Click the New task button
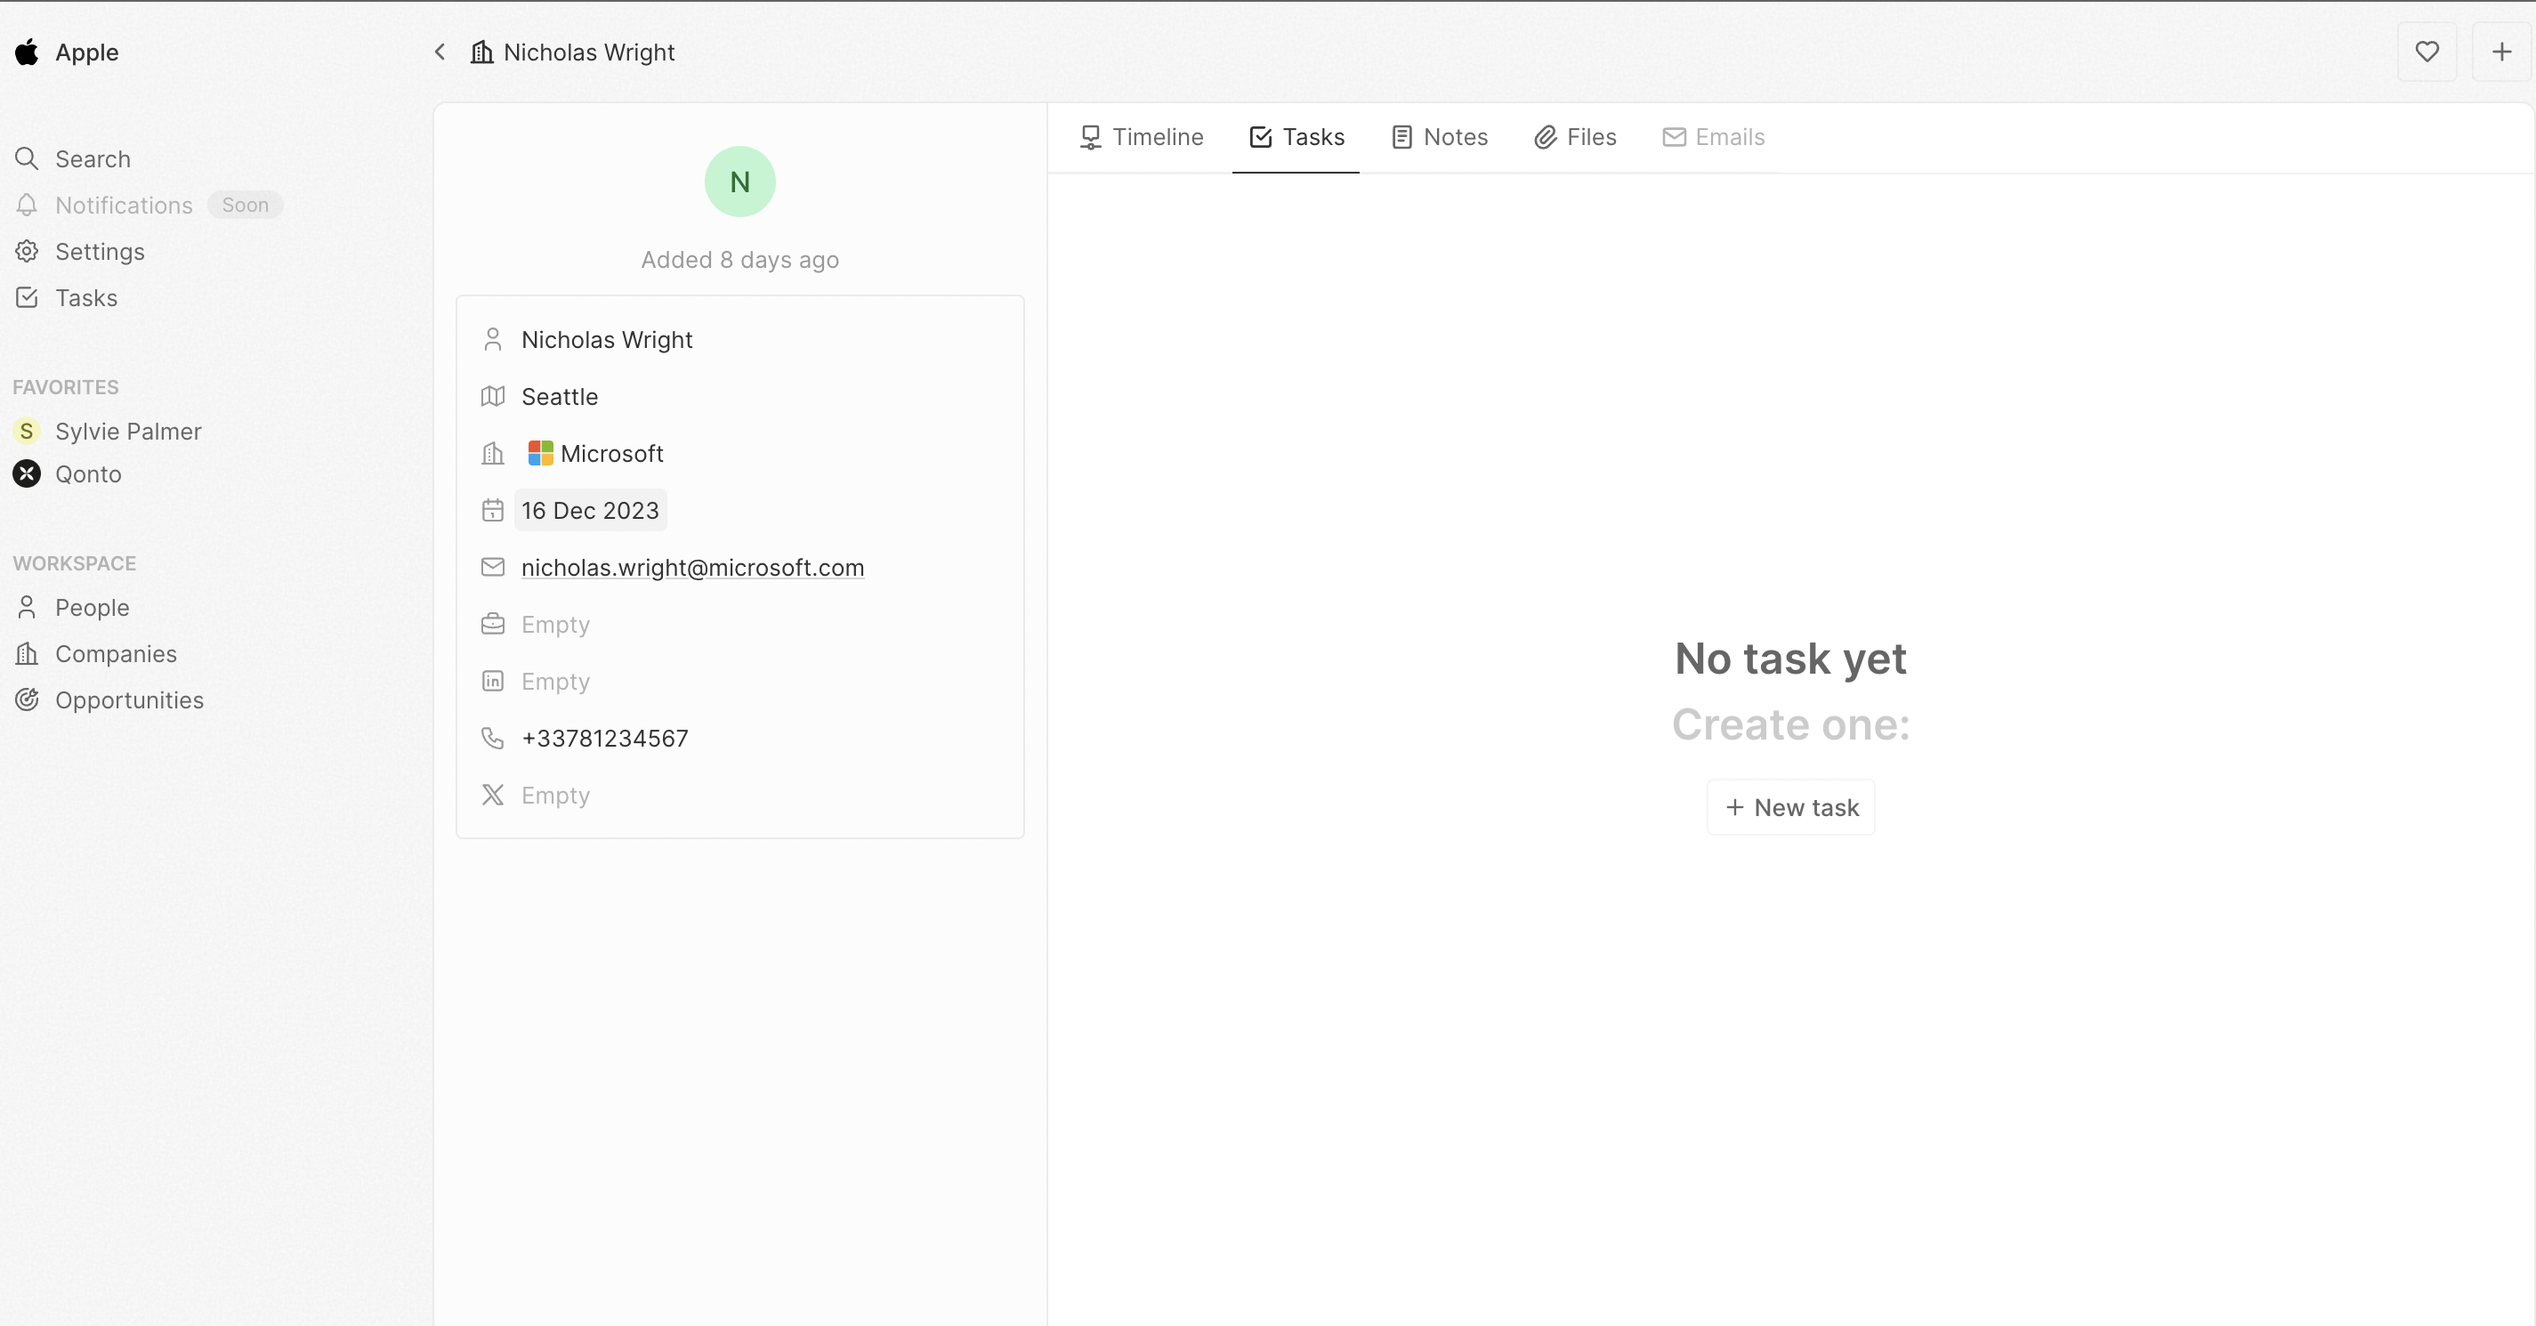 pos(1790,807)
